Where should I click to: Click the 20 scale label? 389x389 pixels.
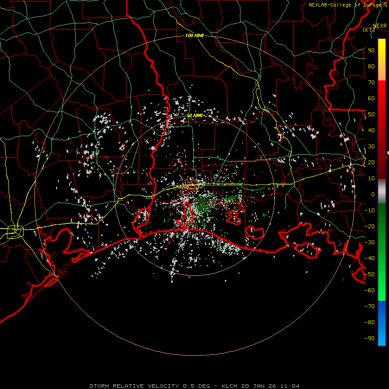[x=371, y=163]
